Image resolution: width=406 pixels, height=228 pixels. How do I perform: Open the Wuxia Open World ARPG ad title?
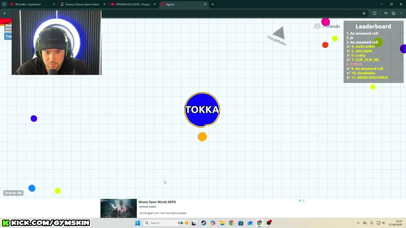point(157,202)
